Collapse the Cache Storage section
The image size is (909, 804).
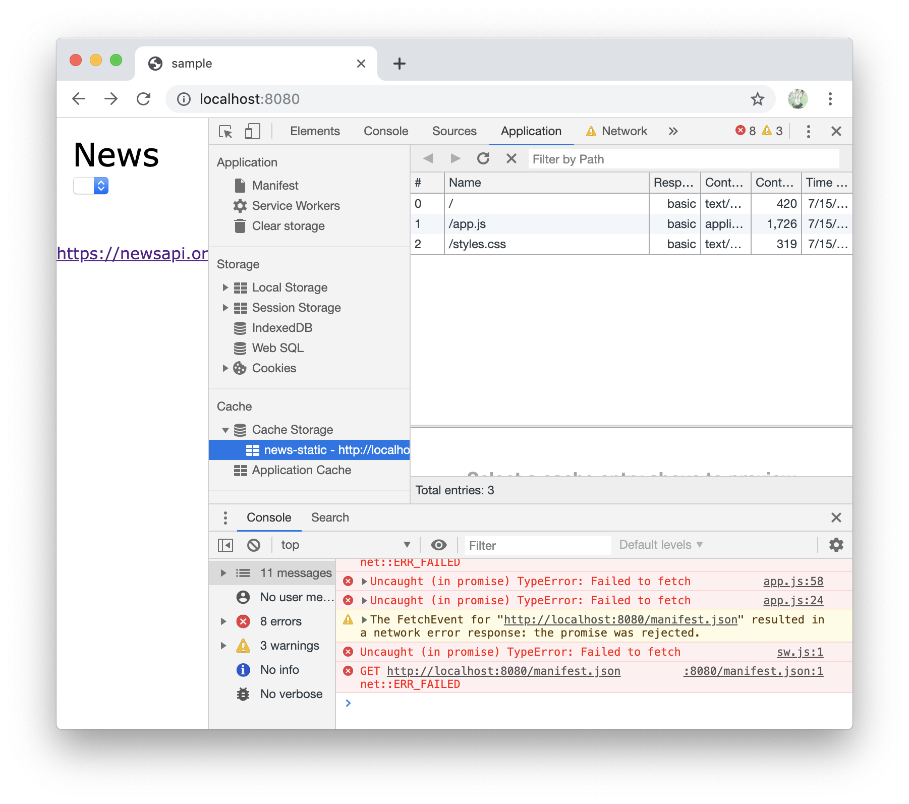point(225,430)
